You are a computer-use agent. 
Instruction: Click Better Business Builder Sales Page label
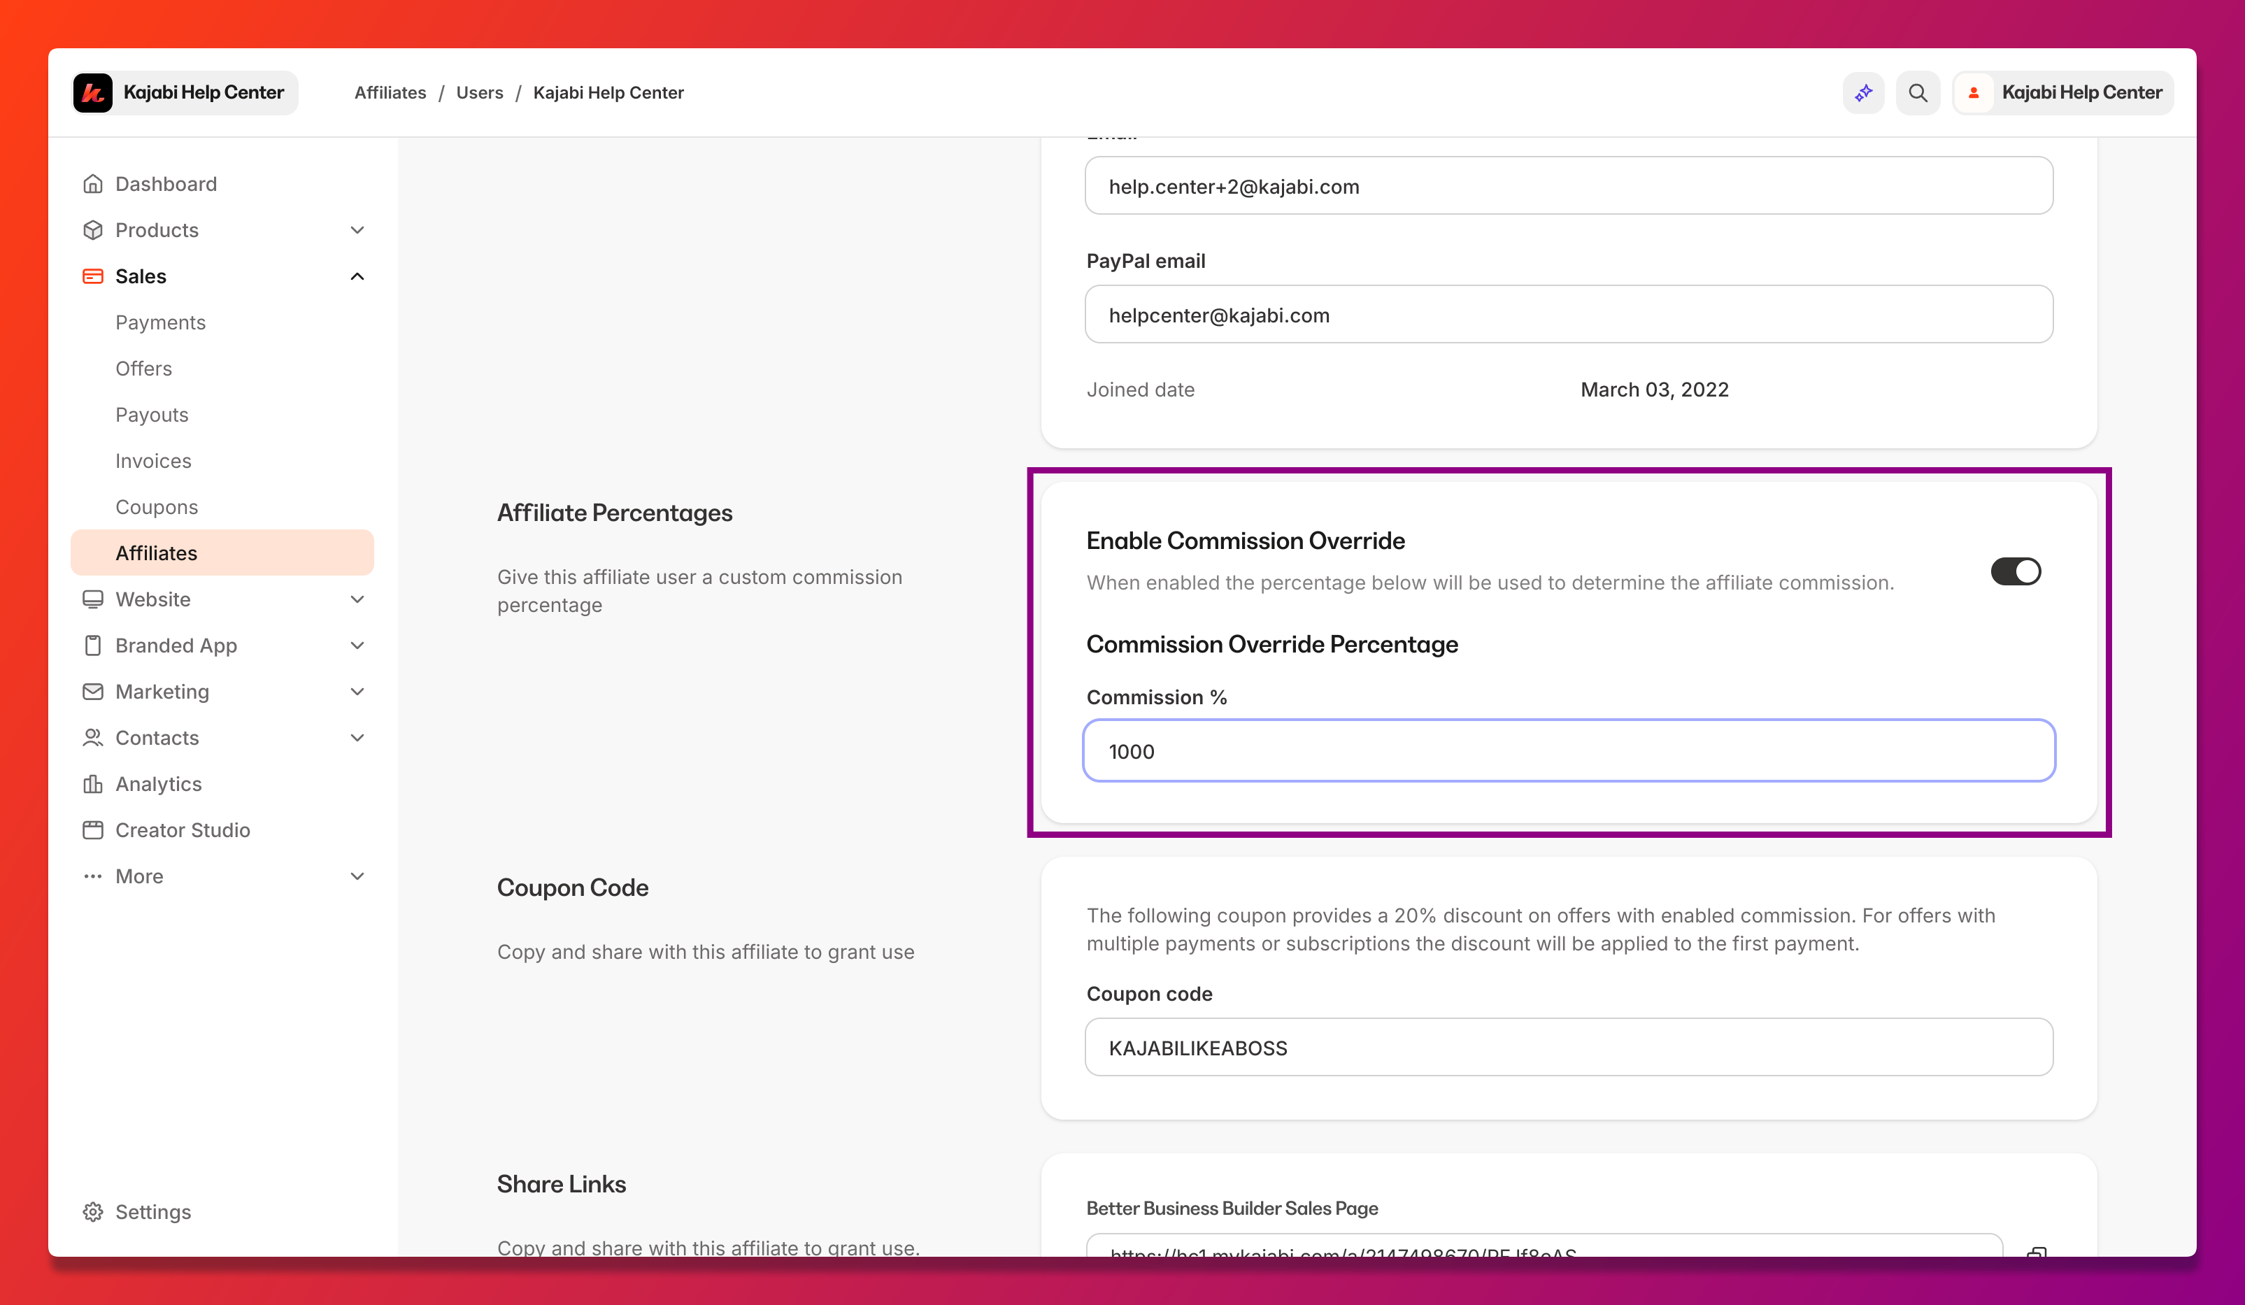1231,1208
